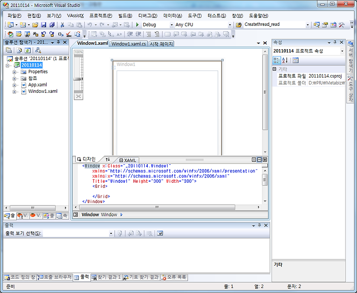Screen dimensions: 357x293
Task: Open the Createthread_read find dropdown
Action: tap(307, 25)
